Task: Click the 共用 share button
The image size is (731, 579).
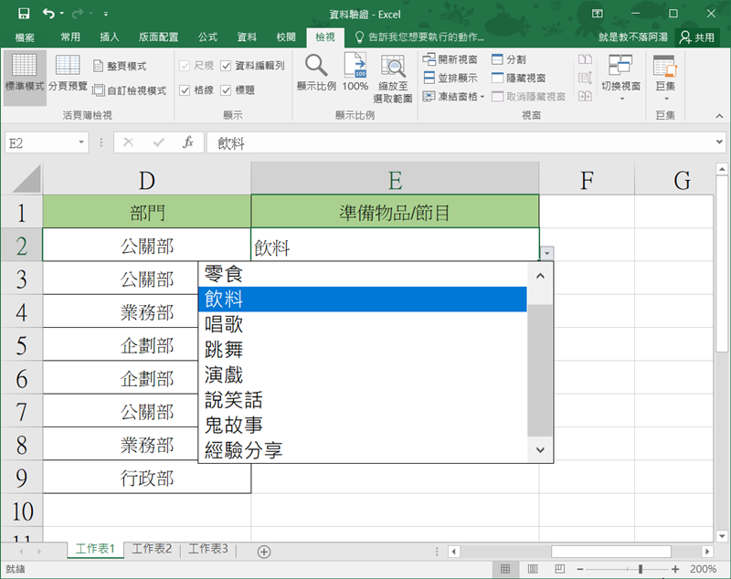Action: 696,37
